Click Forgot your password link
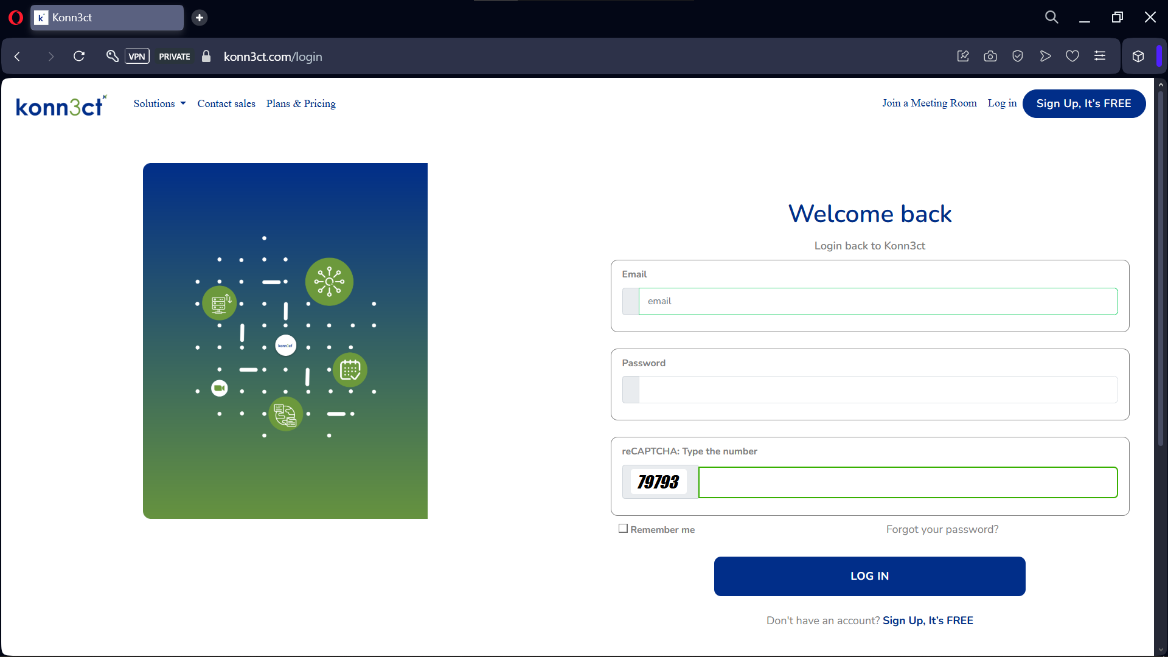 click(942, 529)
